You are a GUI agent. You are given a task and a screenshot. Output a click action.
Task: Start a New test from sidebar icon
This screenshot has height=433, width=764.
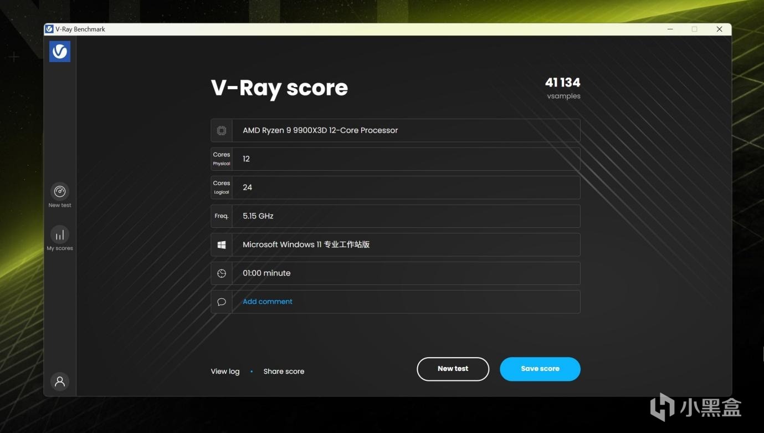pyautogui.click(x=60, y=191)
